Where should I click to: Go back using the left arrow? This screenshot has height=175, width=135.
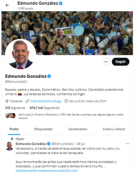click(7, 5)
